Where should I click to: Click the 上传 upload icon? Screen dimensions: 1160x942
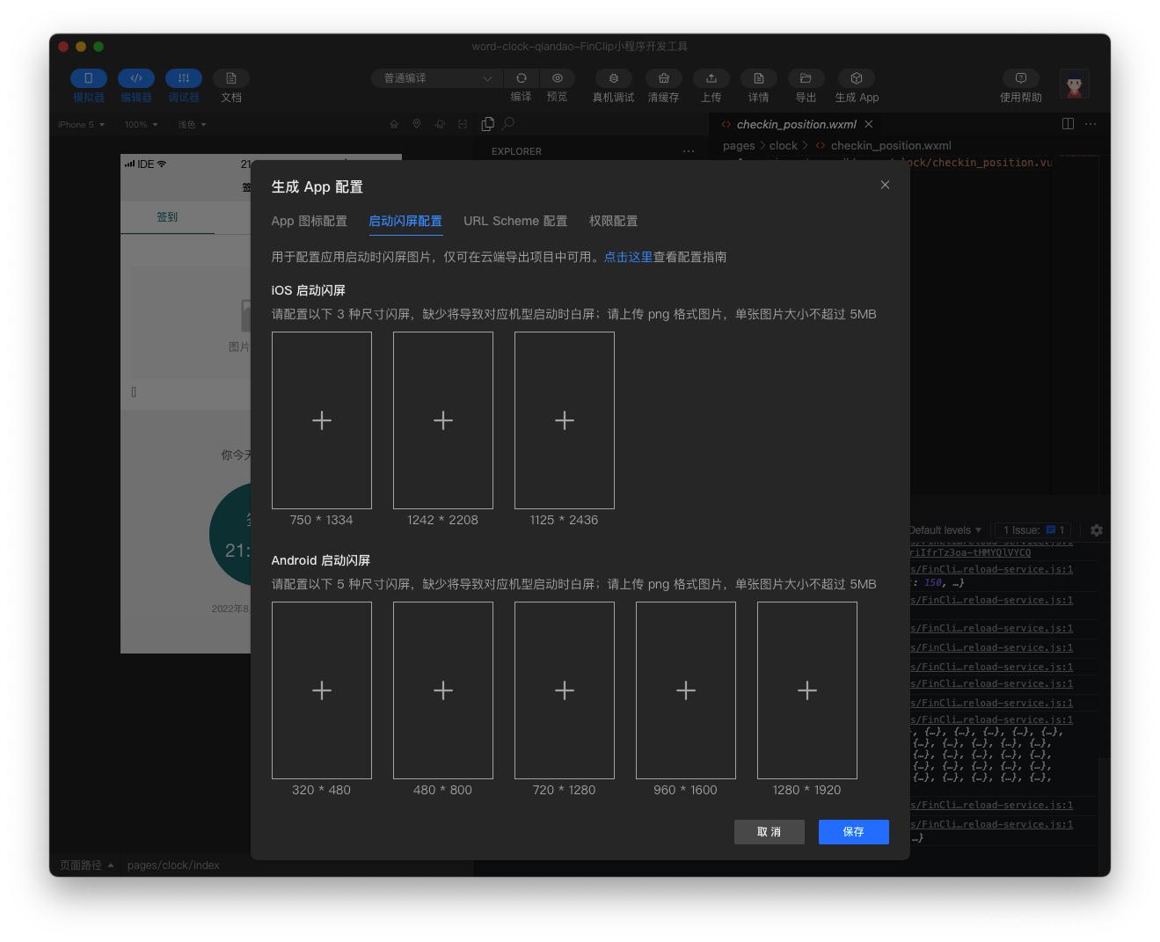pos(711,78)
